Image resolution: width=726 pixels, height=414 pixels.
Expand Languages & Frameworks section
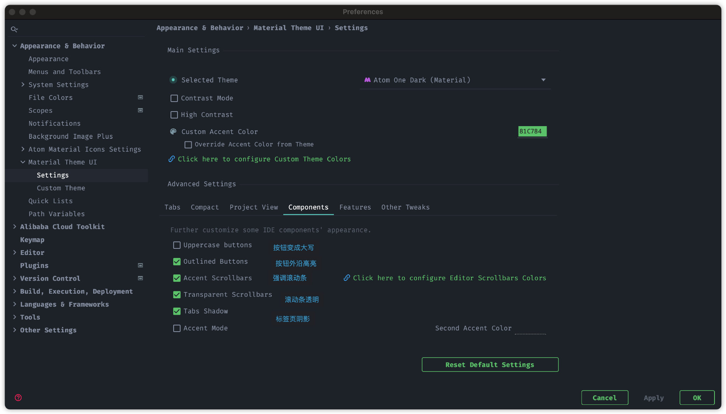pyautogui.click(x=15, y=304)
